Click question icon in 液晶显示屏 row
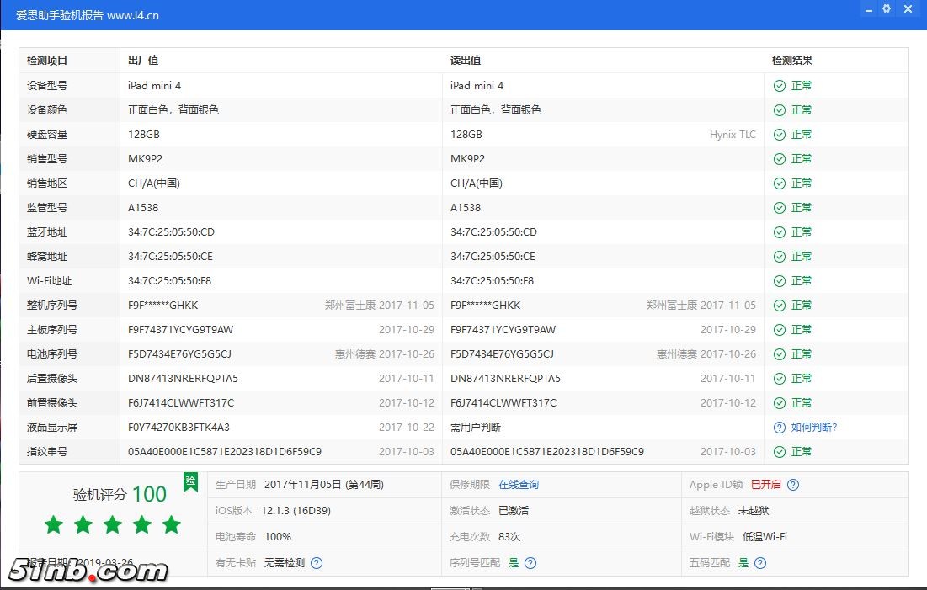Image resolution: width=927 pixels, height=590 pixels. pyautogui.click(x=780, y=428)
